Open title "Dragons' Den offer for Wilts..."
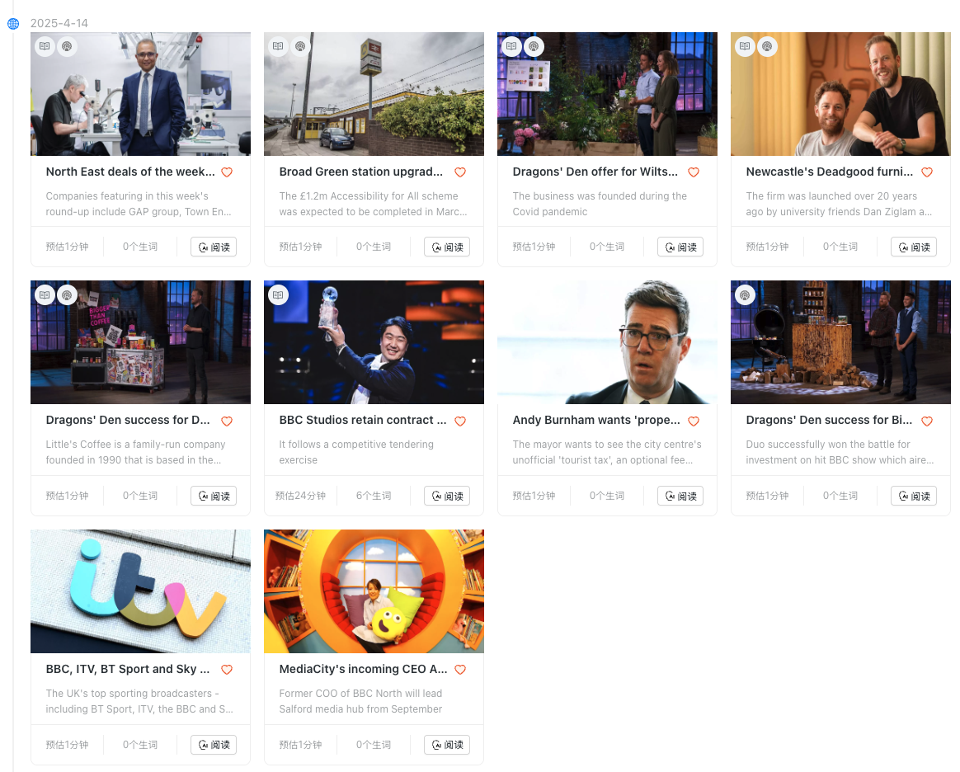 point(595,172)
